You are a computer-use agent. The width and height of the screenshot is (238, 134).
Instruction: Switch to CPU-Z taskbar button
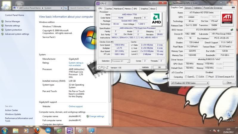pyautogui.click(x=70, y=130)
